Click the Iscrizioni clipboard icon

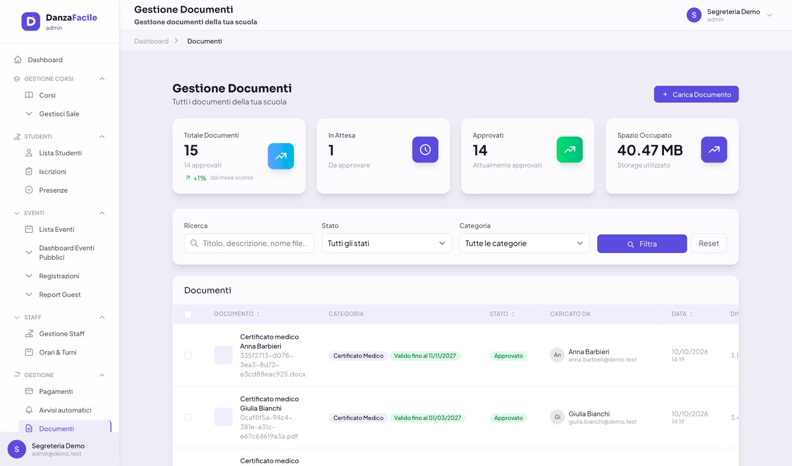click(29, 171)
